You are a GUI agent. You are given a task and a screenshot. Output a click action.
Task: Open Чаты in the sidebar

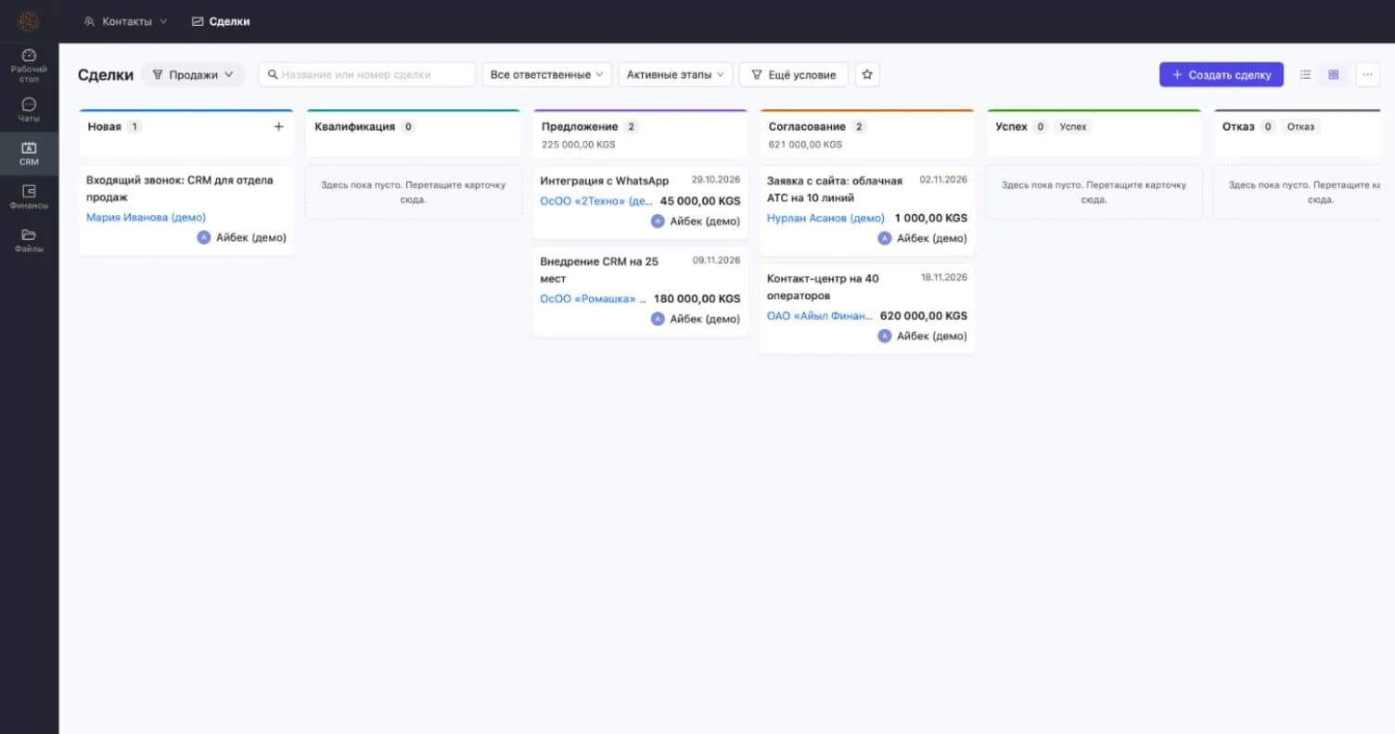(x=29, y=110)
